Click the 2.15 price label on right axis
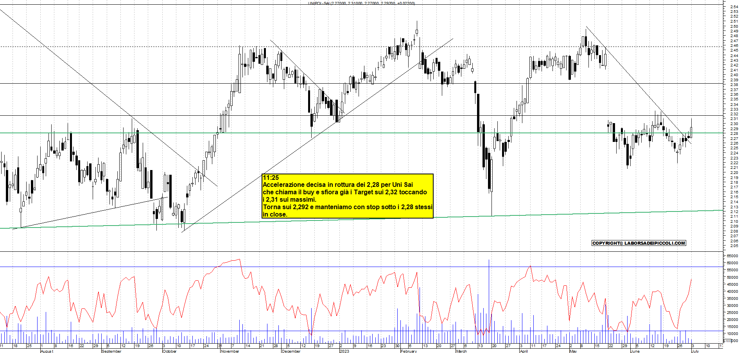The width and height of the screenshot is (739, 353). [x=734, y=197]
